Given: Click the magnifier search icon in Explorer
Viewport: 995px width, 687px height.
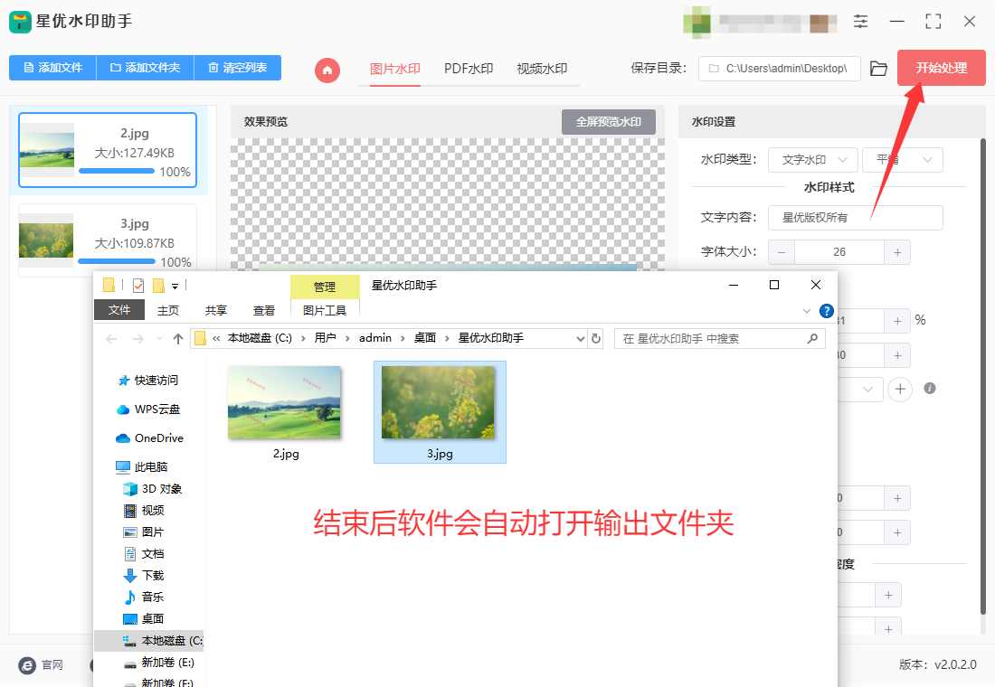Looking at the screenshot, I should click(x=812, y=339).
